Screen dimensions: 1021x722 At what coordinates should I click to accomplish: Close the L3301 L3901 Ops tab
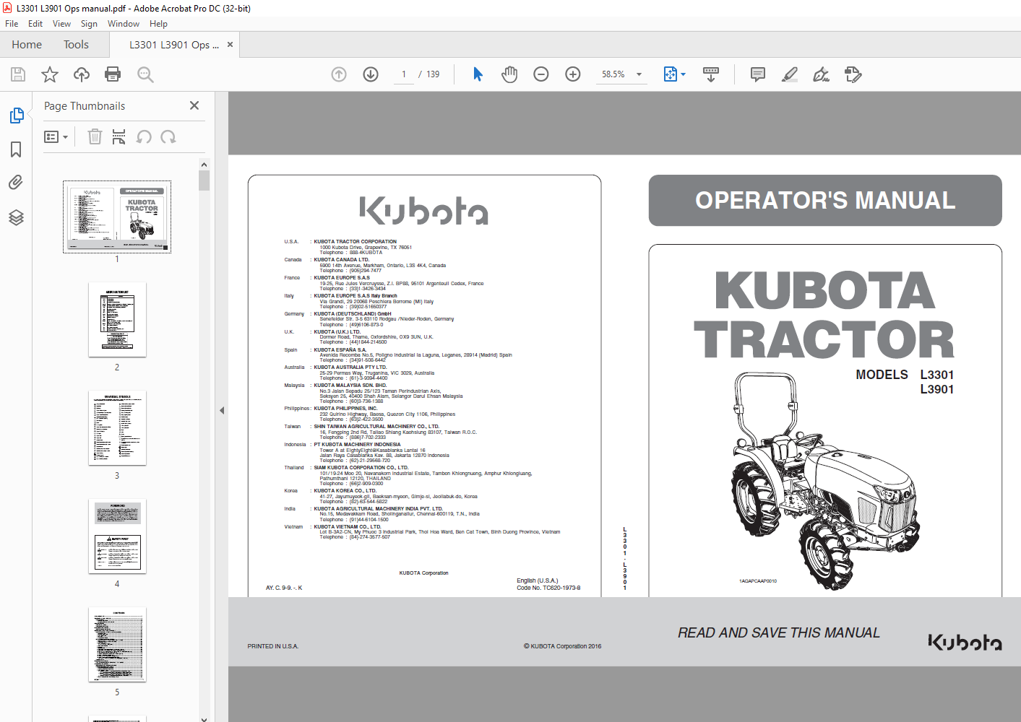point(230,44)
